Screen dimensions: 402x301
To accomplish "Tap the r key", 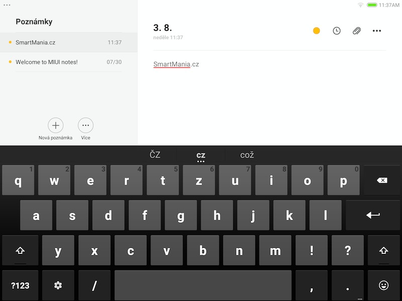I will click(x=127, y=181).
